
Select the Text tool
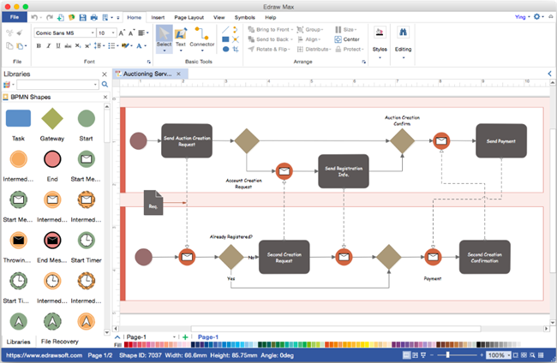[x=181, y=37]
